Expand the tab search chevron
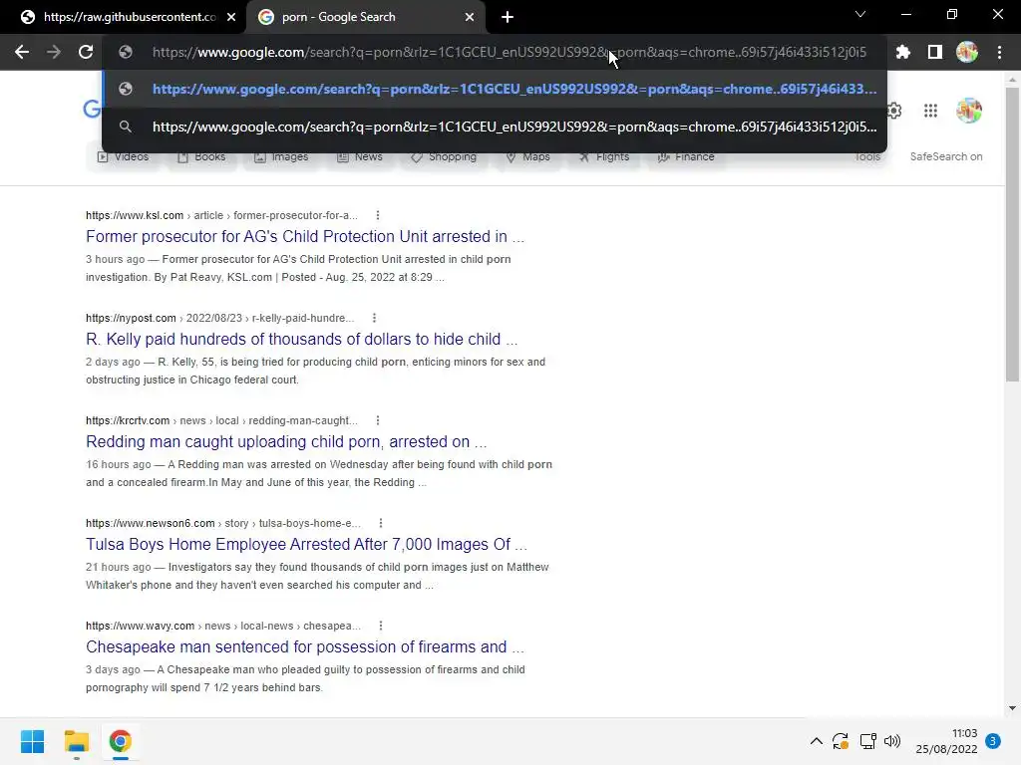Image resolution: width=1021 pixels, height=765 pixels. (860, 14)
